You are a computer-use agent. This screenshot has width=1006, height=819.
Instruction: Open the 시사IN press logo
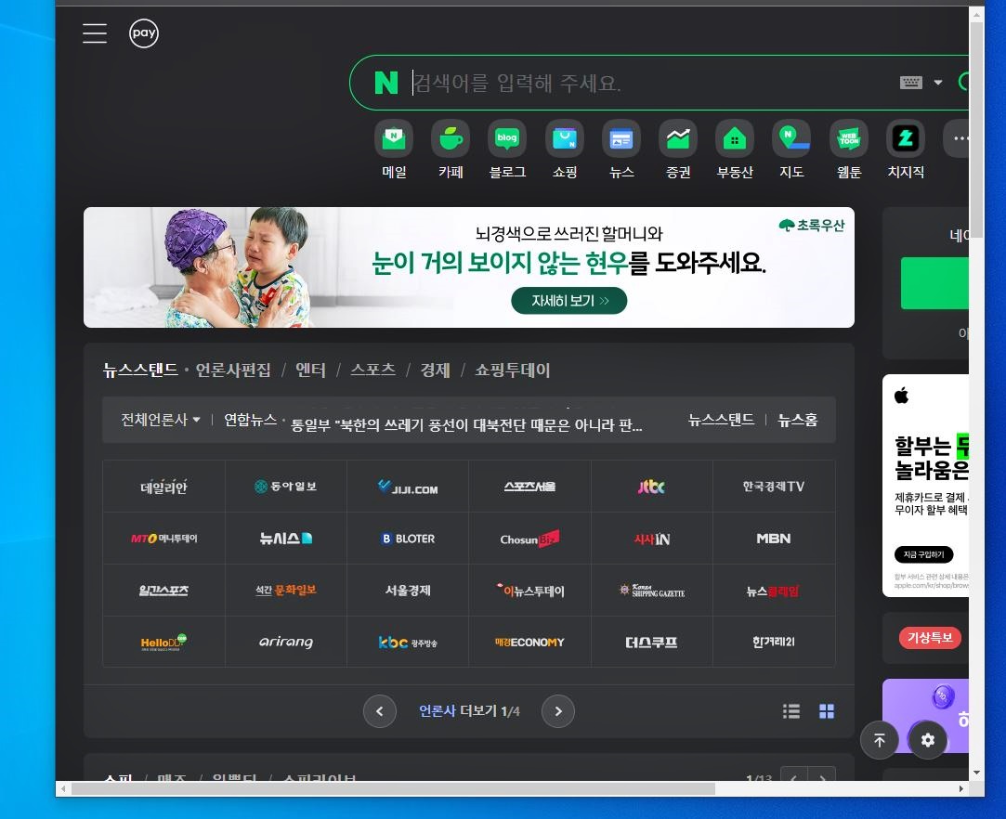tap(652, 539)
